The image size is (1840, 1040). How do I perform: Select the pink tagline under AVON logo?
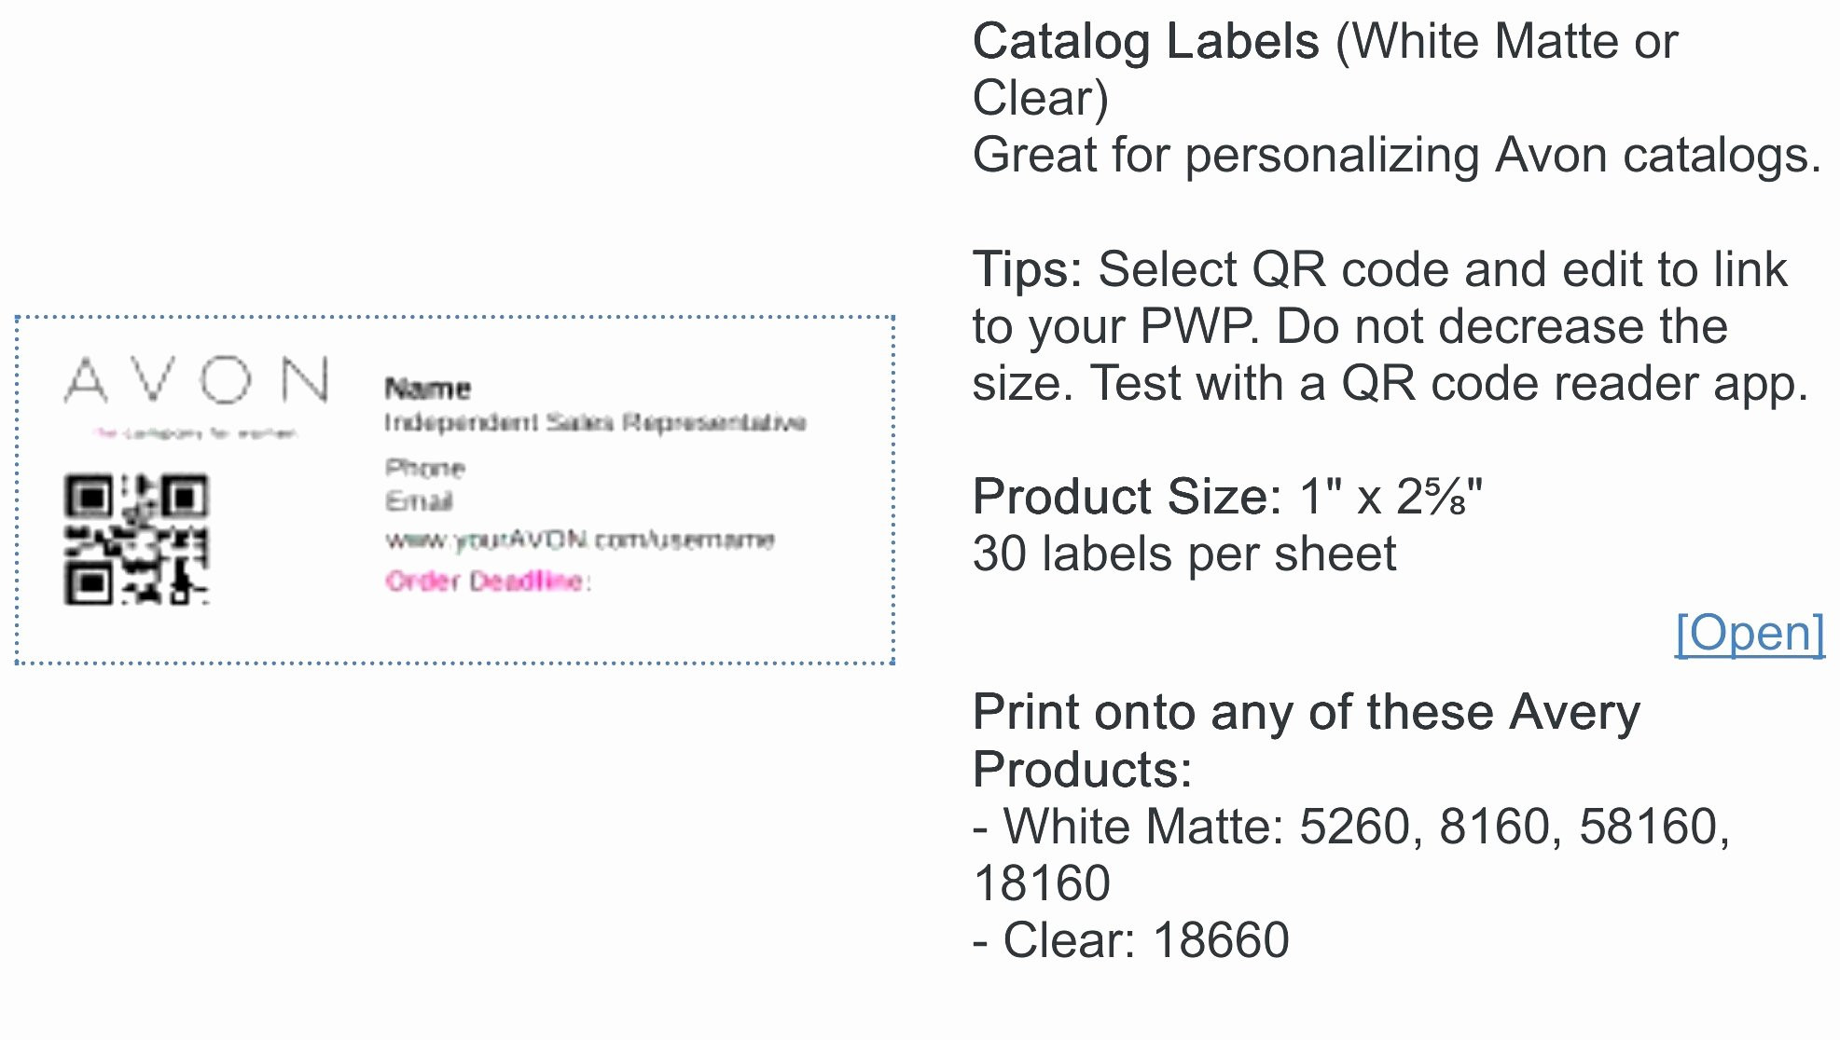pyautogui.click(x=195, y=433)
